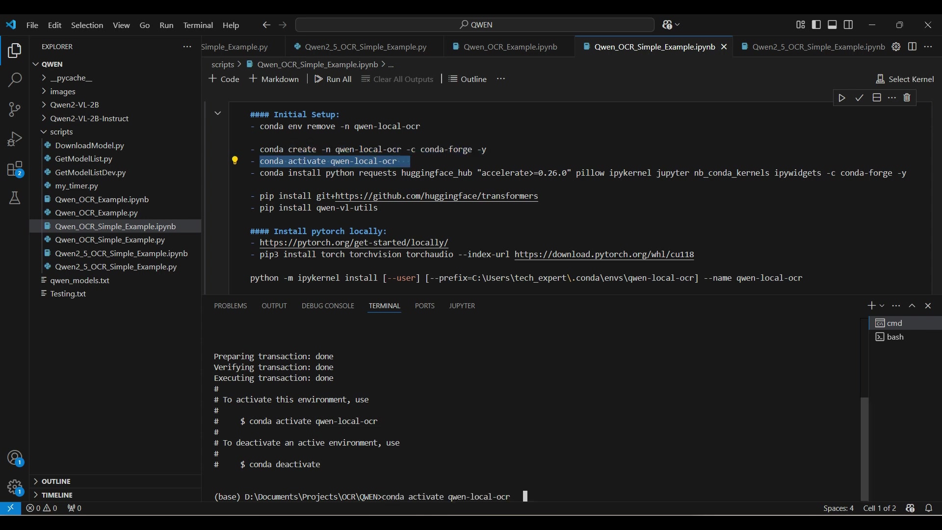Collapse the scripts folder
Viewport: 942px width, 530px height.
[61, 132]
